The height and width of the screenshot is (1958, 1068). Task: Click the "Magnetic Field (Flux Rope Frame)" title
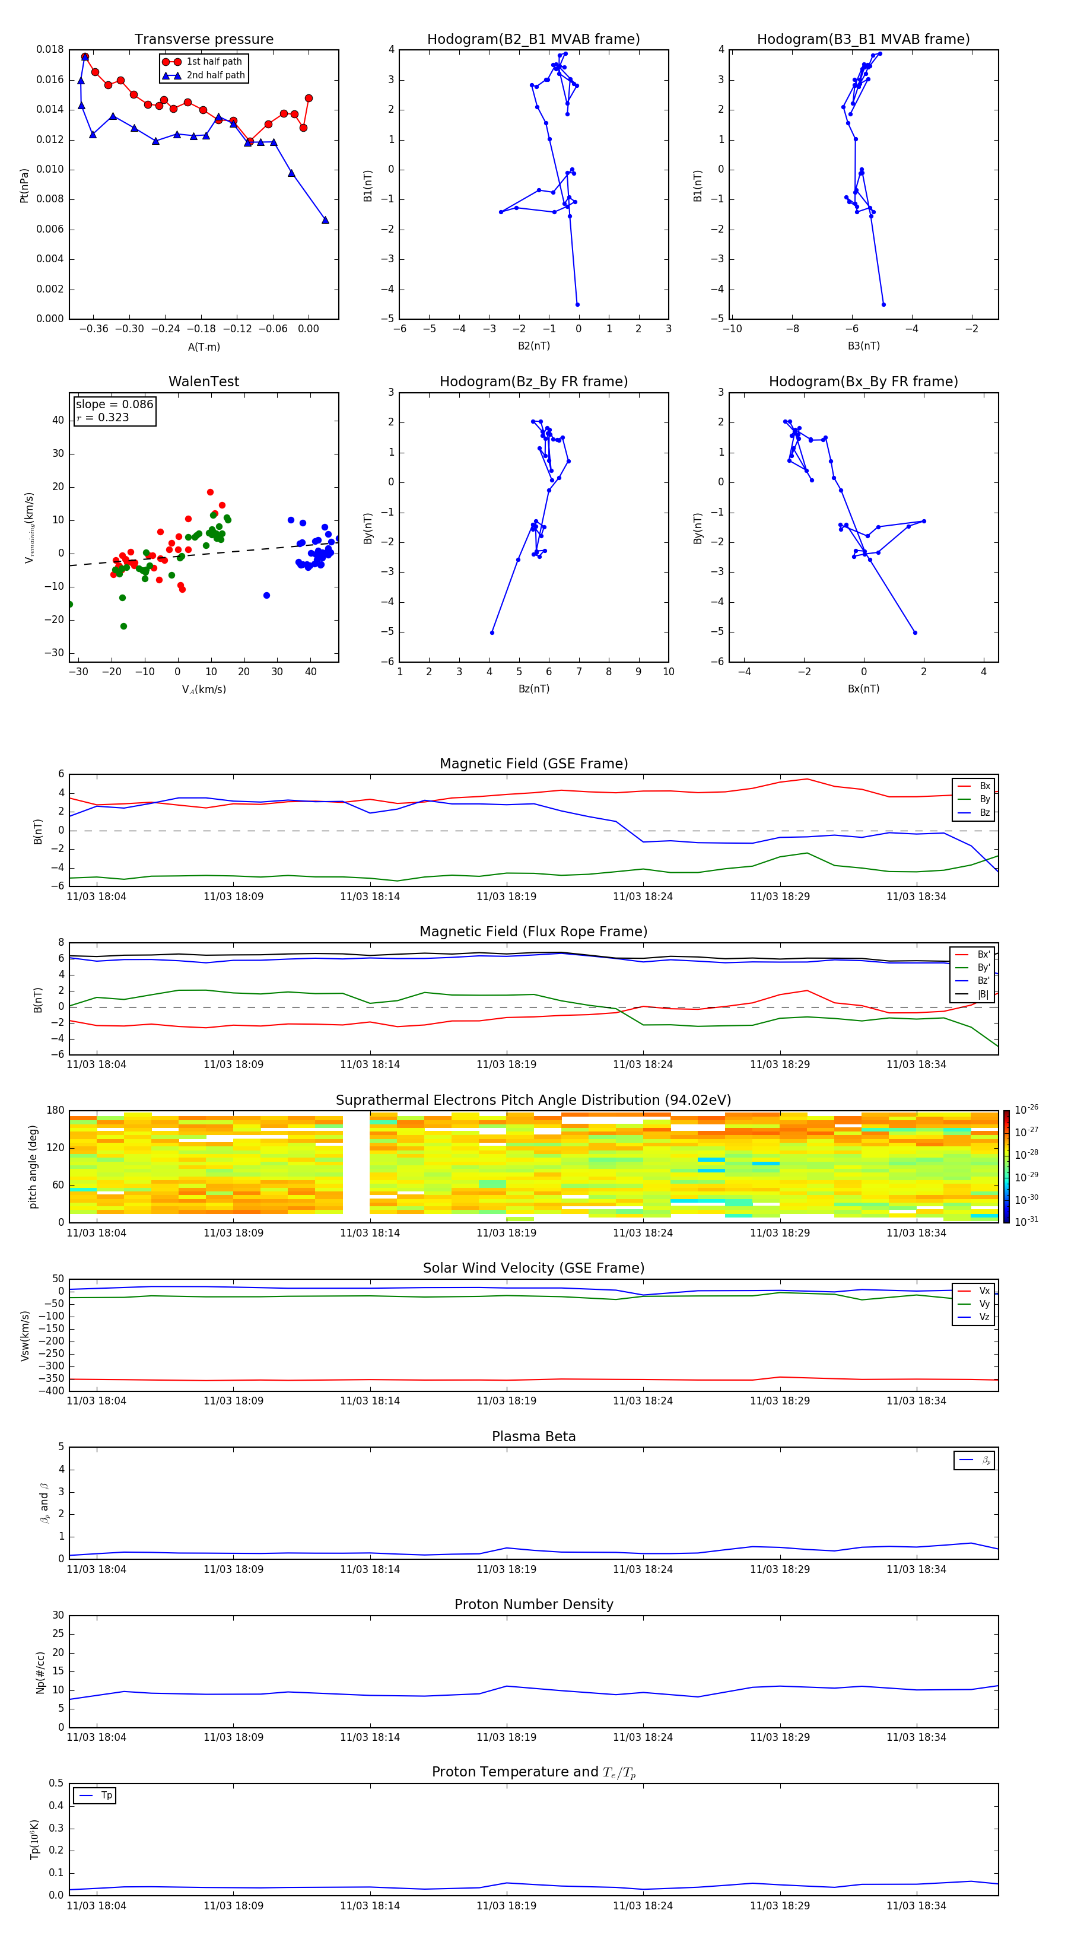(x=533, y=932)
